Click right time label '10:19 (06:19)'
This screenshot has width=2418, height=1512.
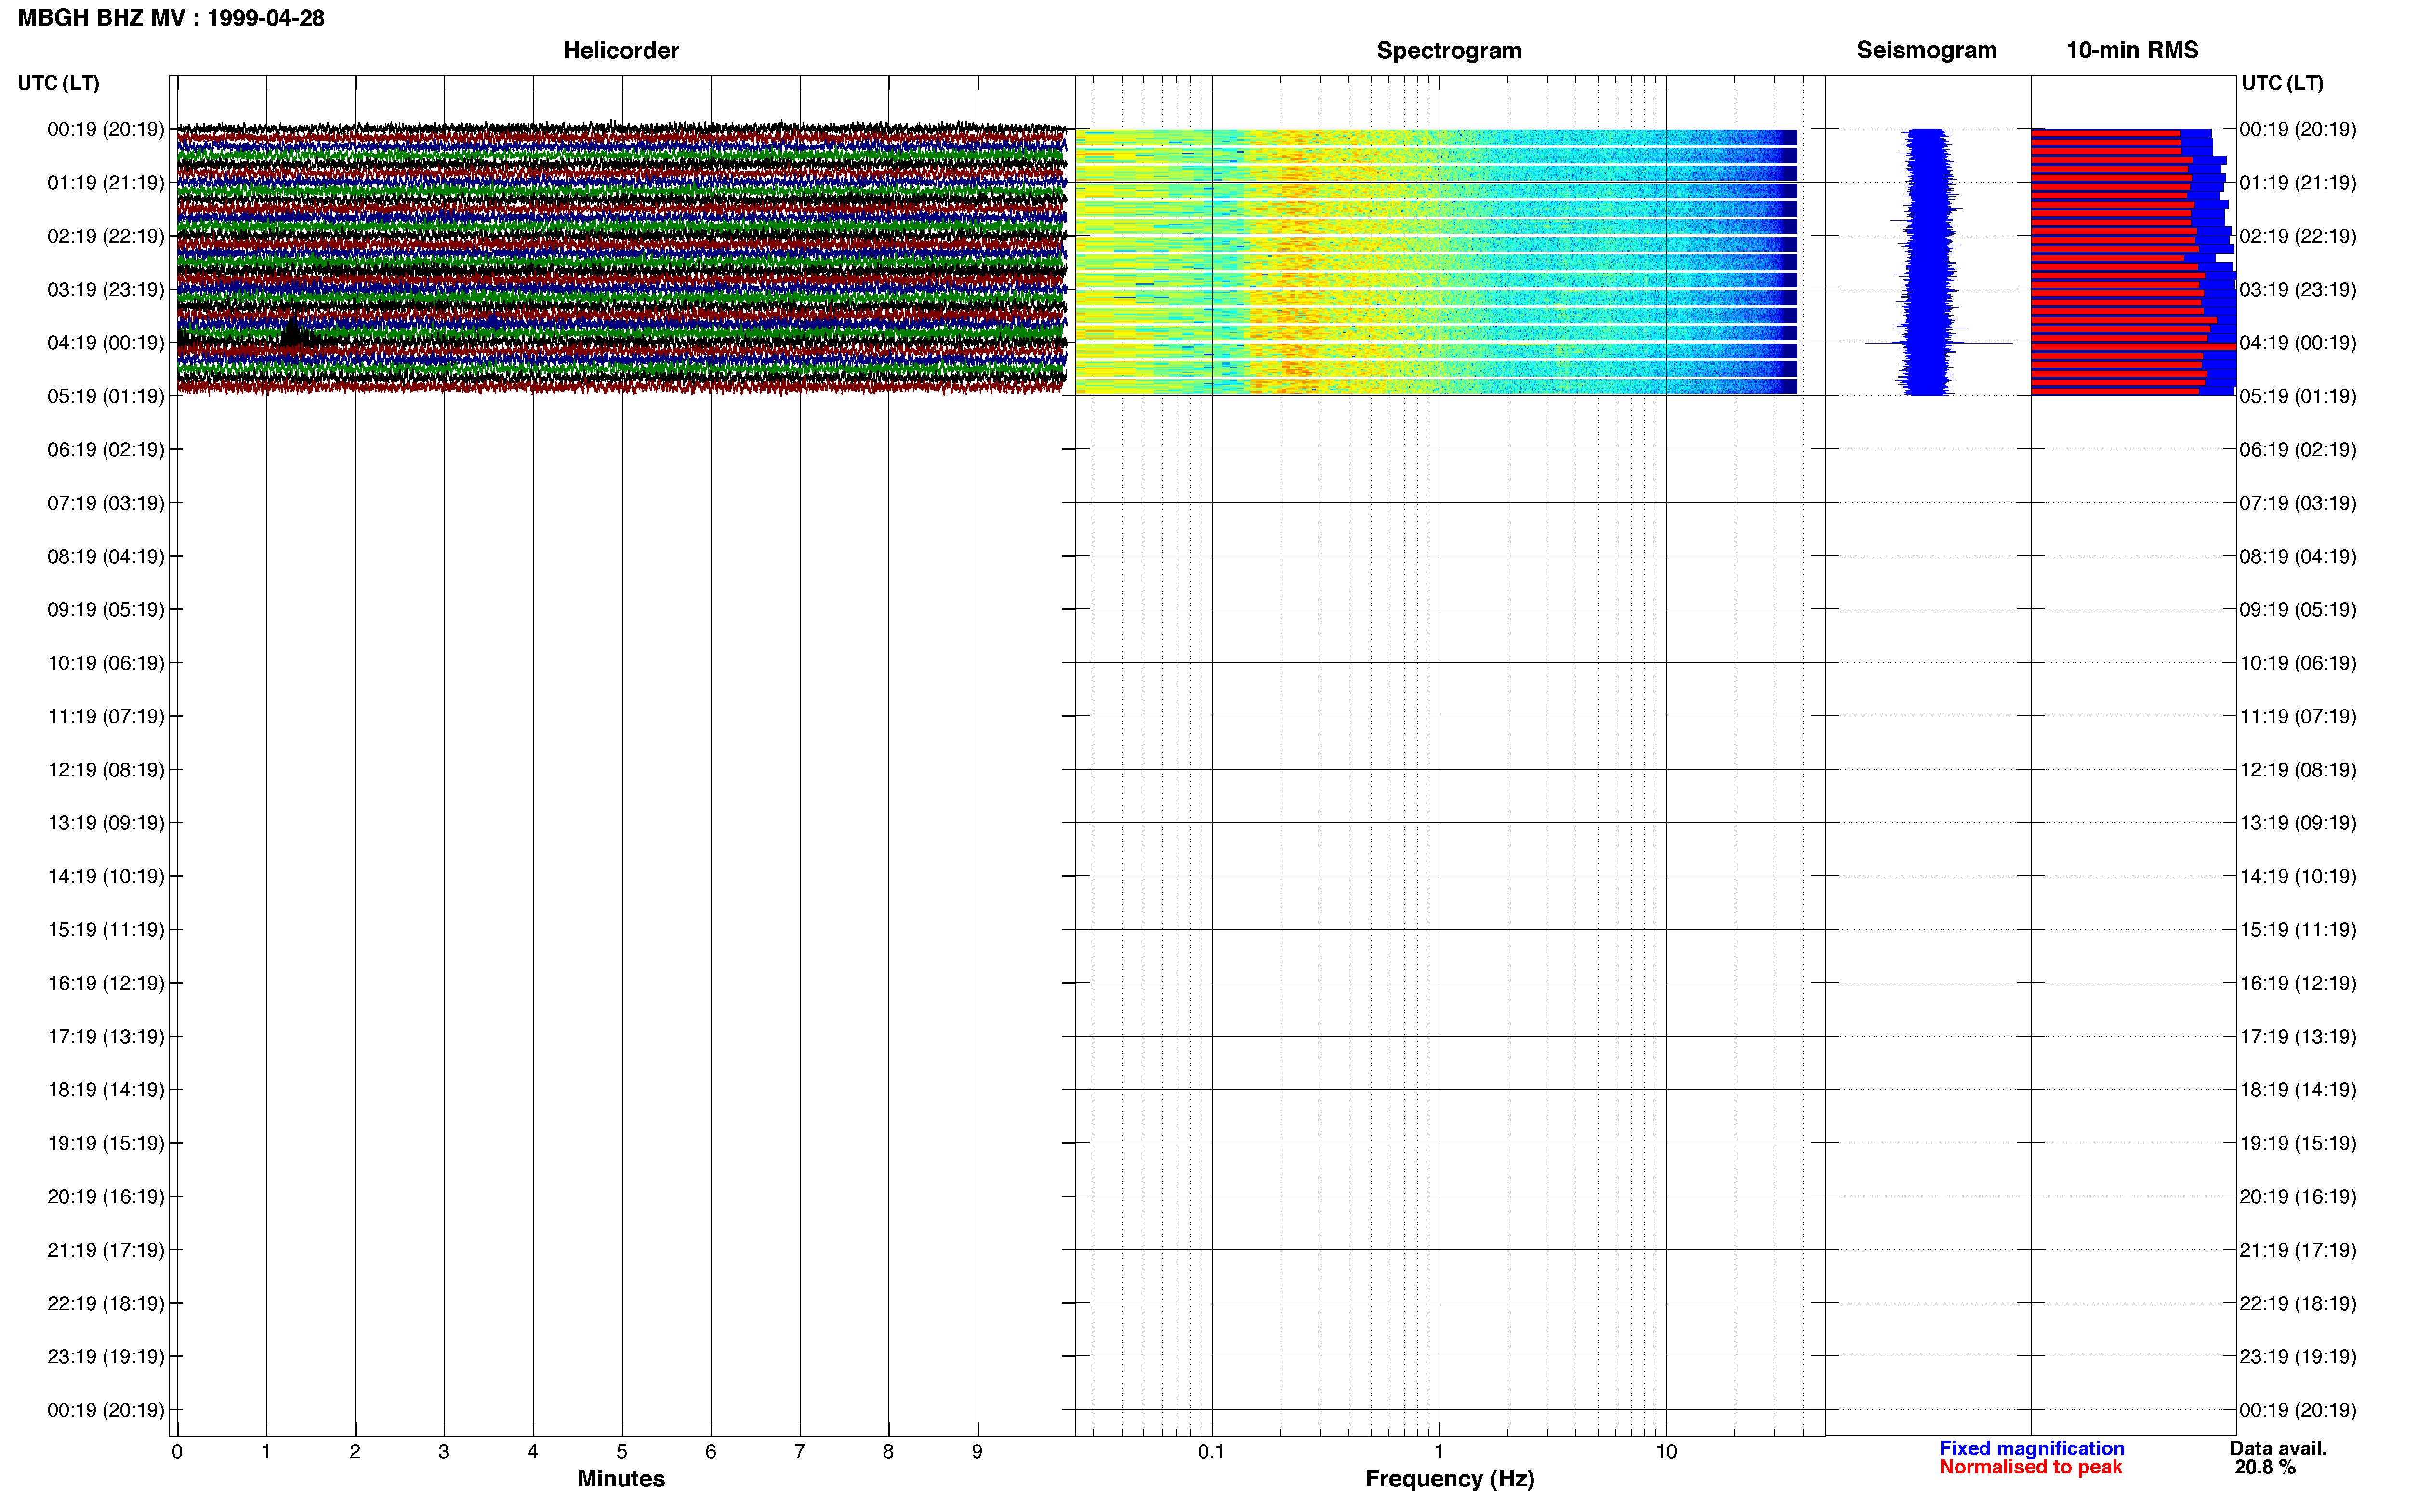tap(2298, 663)
